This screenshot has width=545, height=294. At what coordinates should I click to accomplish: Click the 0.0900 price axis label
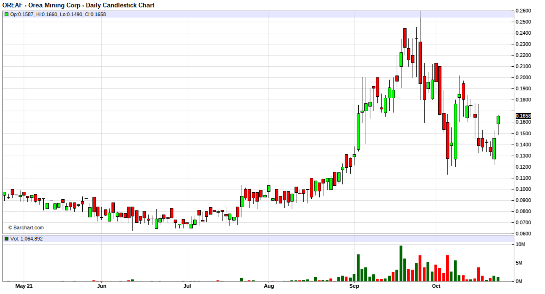tap(523, 200)
